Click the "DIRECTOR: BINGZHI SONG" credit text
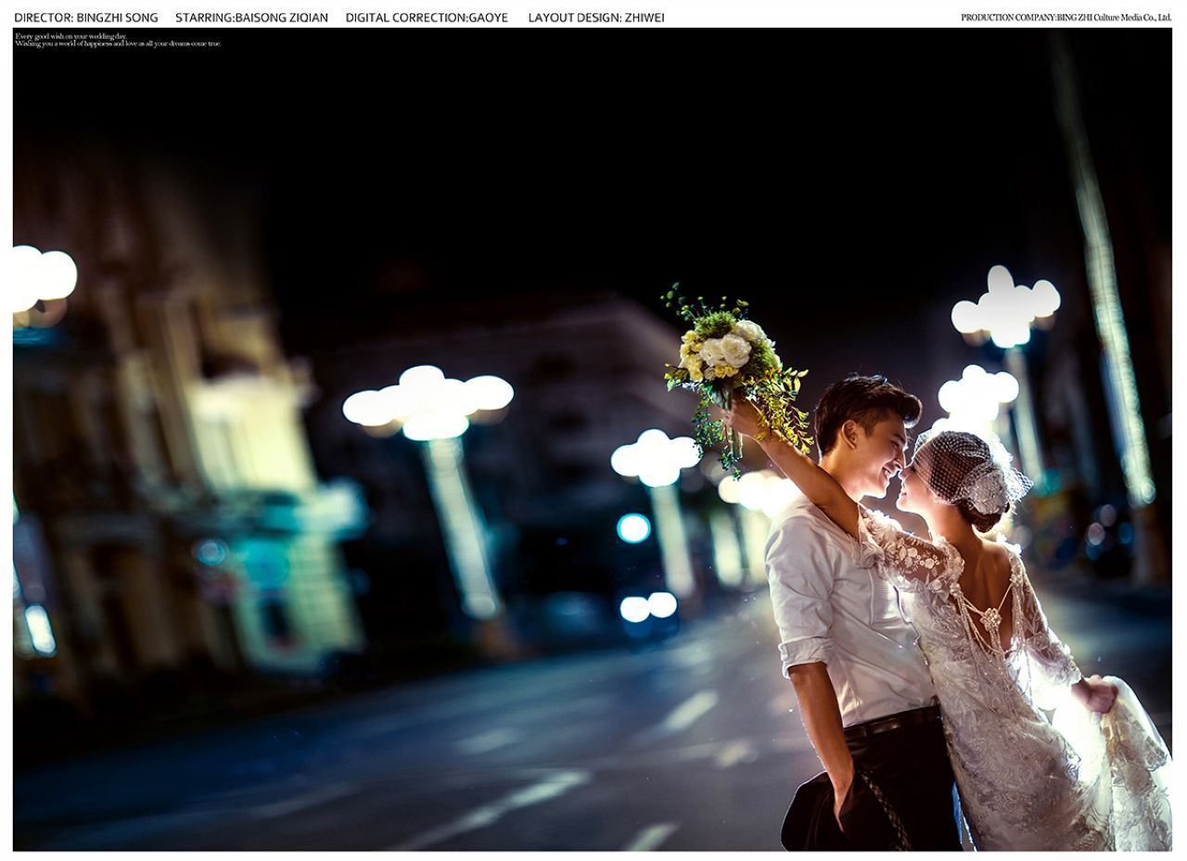 coord(85,18)
